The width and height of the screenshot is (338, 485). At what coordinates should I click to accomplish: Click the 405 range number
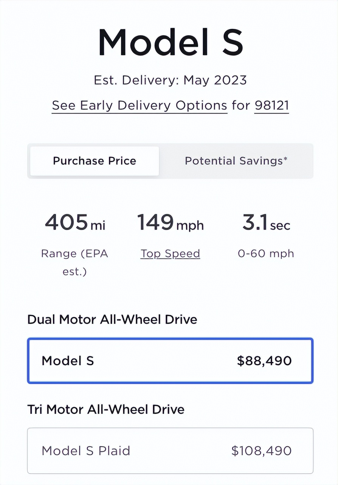[x=66, y=222]
